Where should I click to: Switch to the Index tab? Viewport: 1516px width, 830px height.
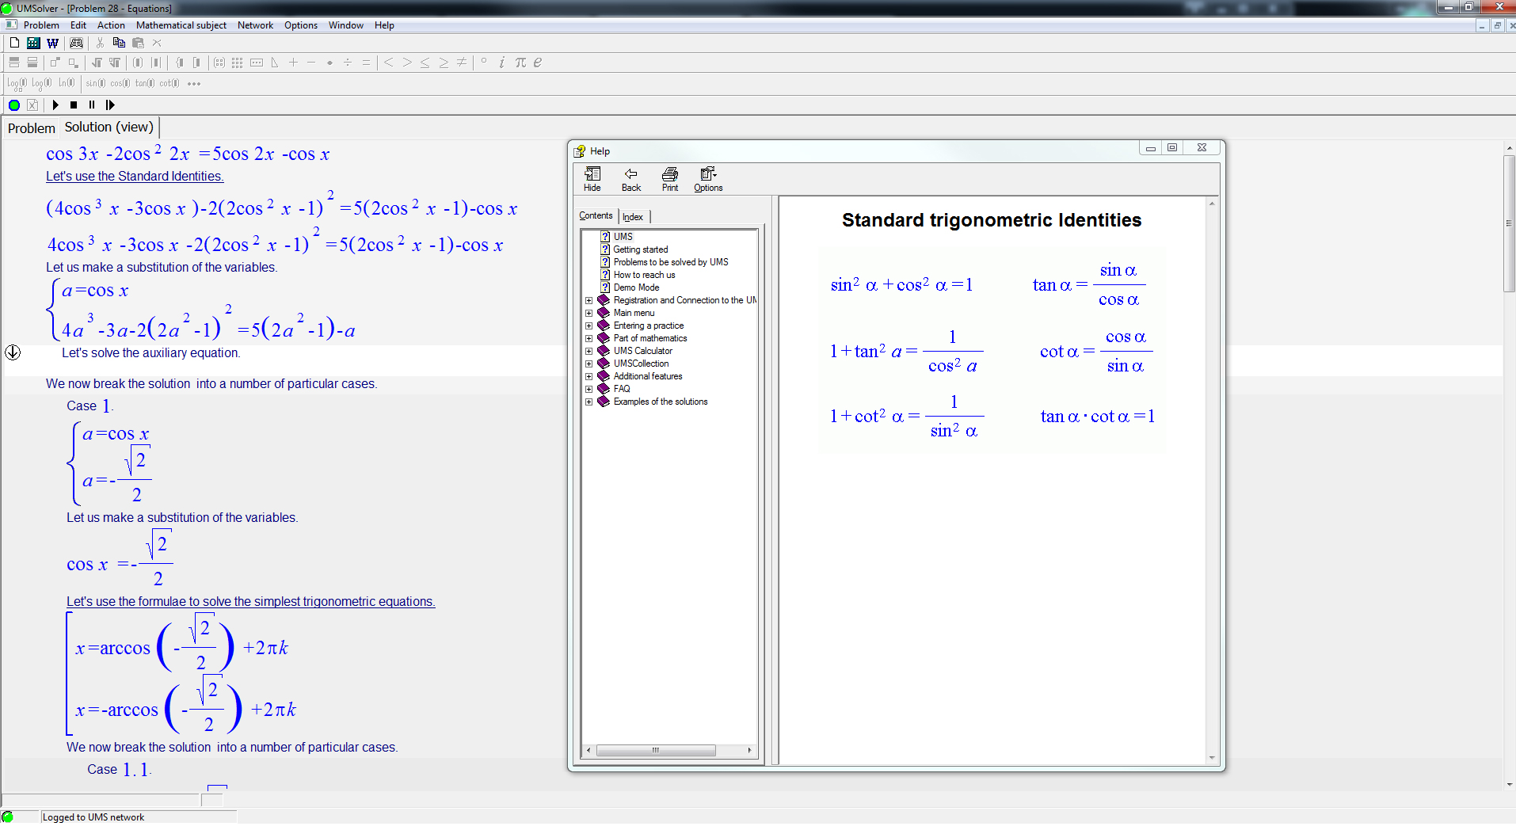point(633,217)
